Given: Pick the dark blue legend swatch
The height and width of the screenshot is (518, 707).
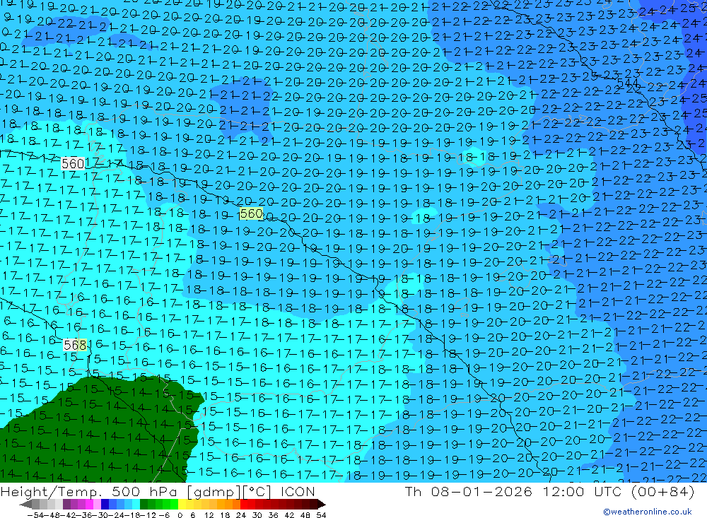Looking at the screenshot, I should (x=105, y=504).
